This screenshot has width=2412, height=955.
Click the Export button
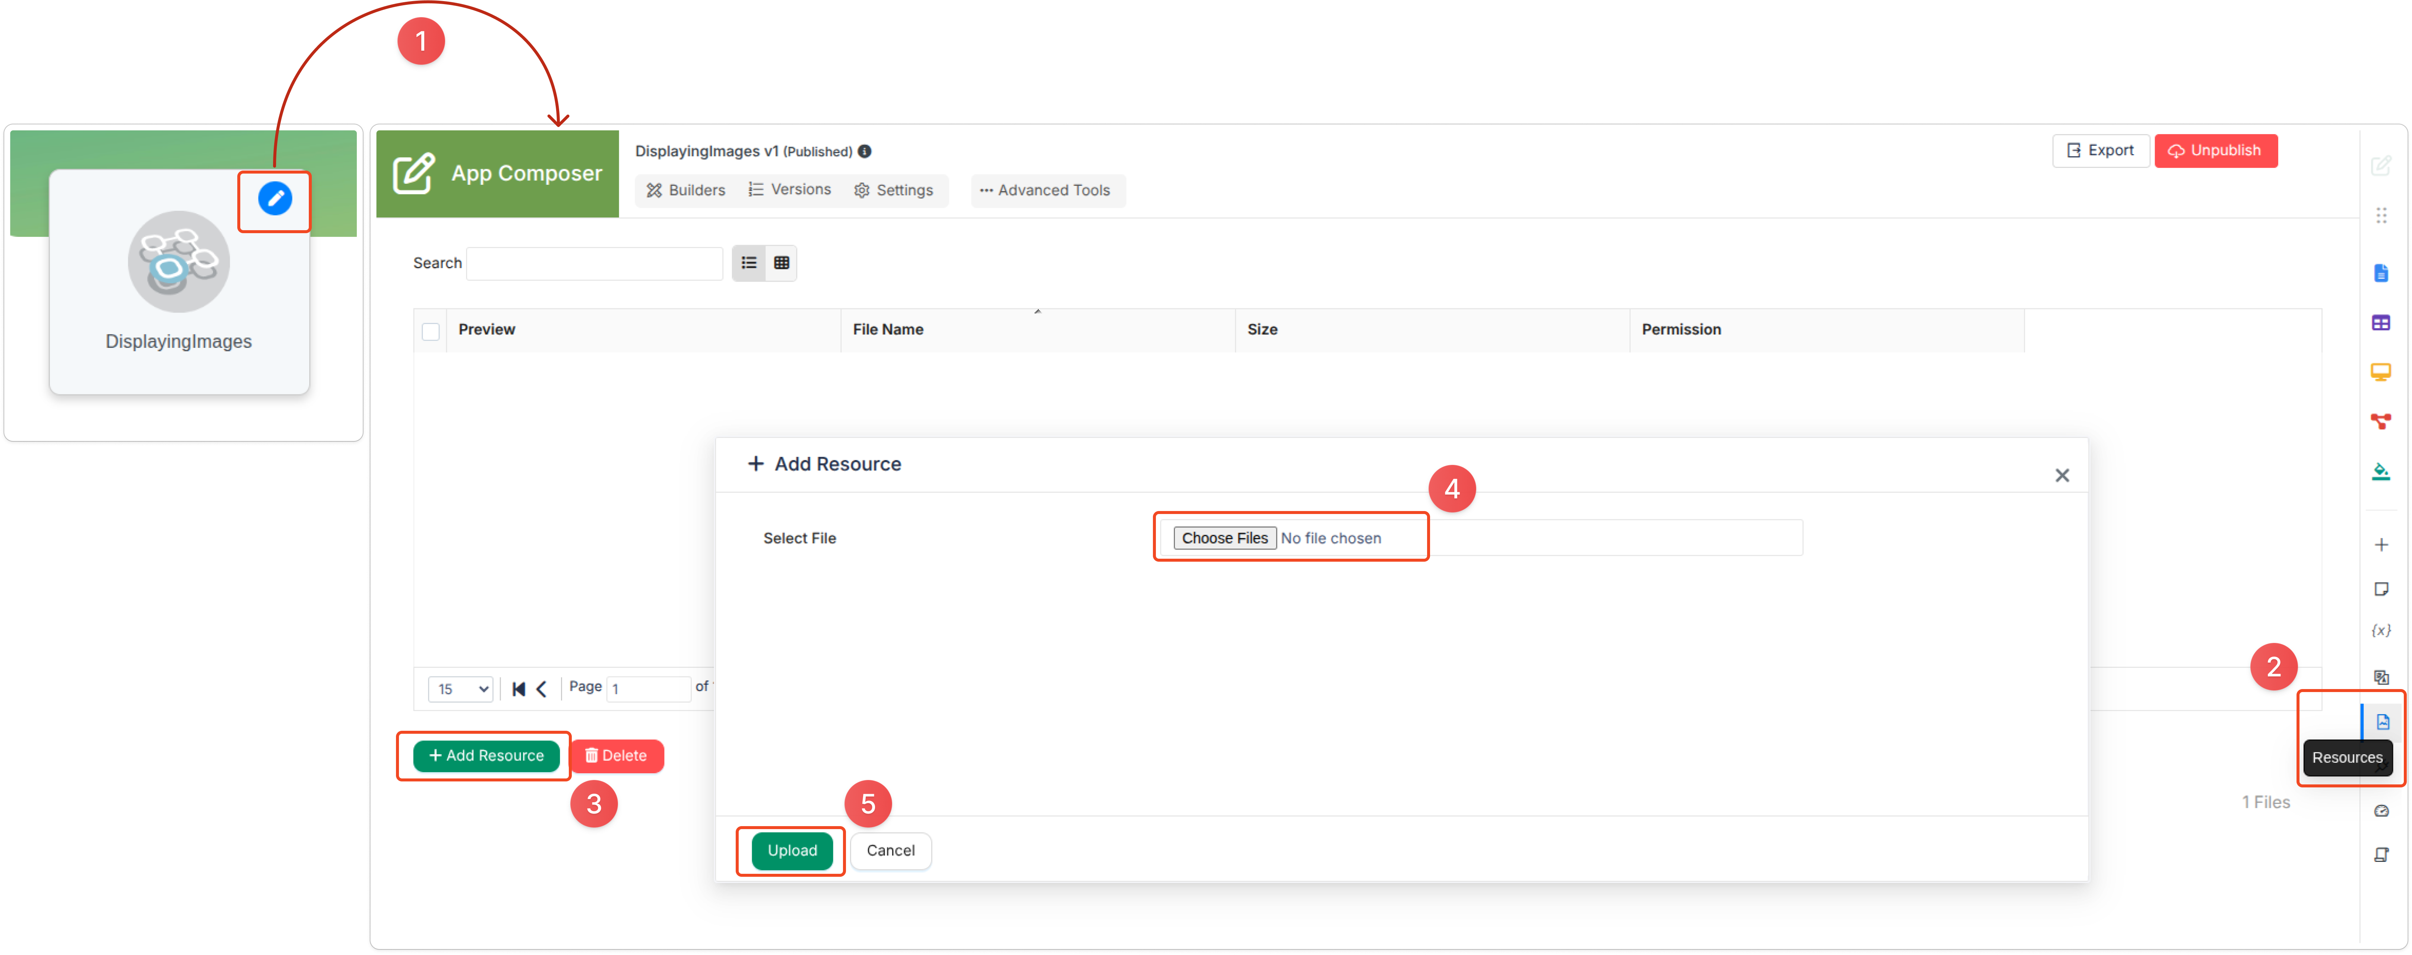pyautogui.click(x=2100, y=151)
